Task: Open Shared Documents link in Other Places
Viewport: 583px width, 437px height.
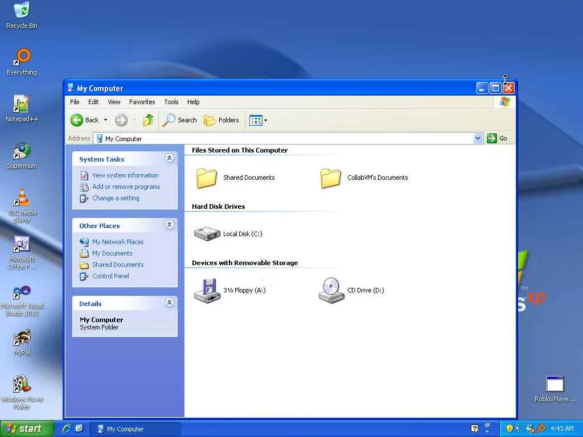Action: [118, 265]
